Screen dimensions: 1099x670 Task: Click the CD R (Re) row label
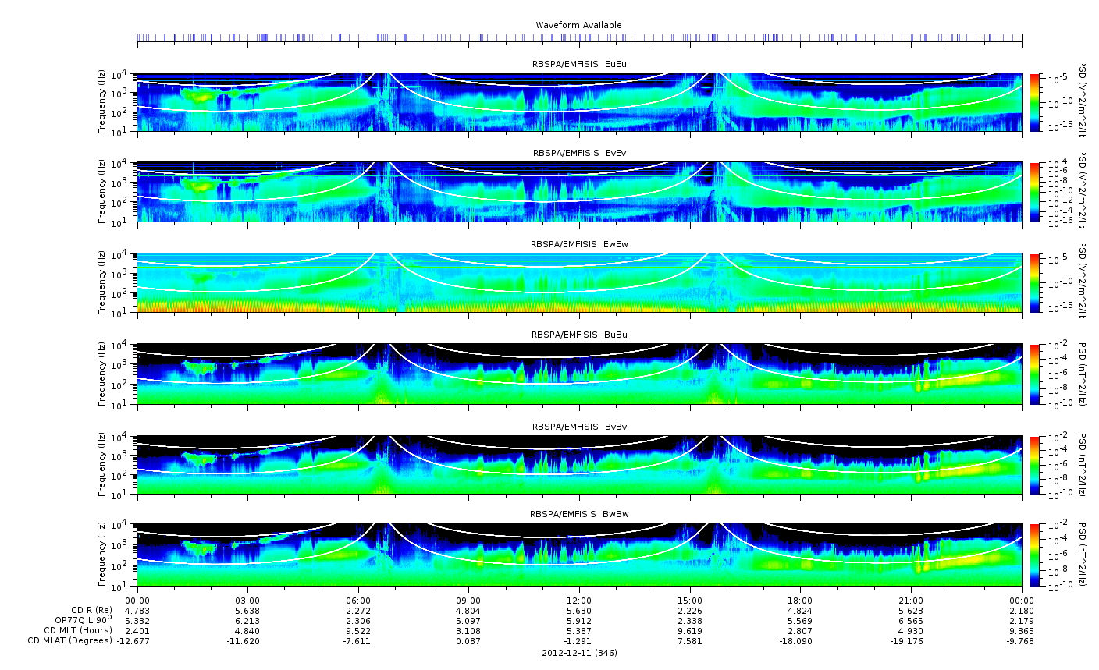tap(91, 611)
